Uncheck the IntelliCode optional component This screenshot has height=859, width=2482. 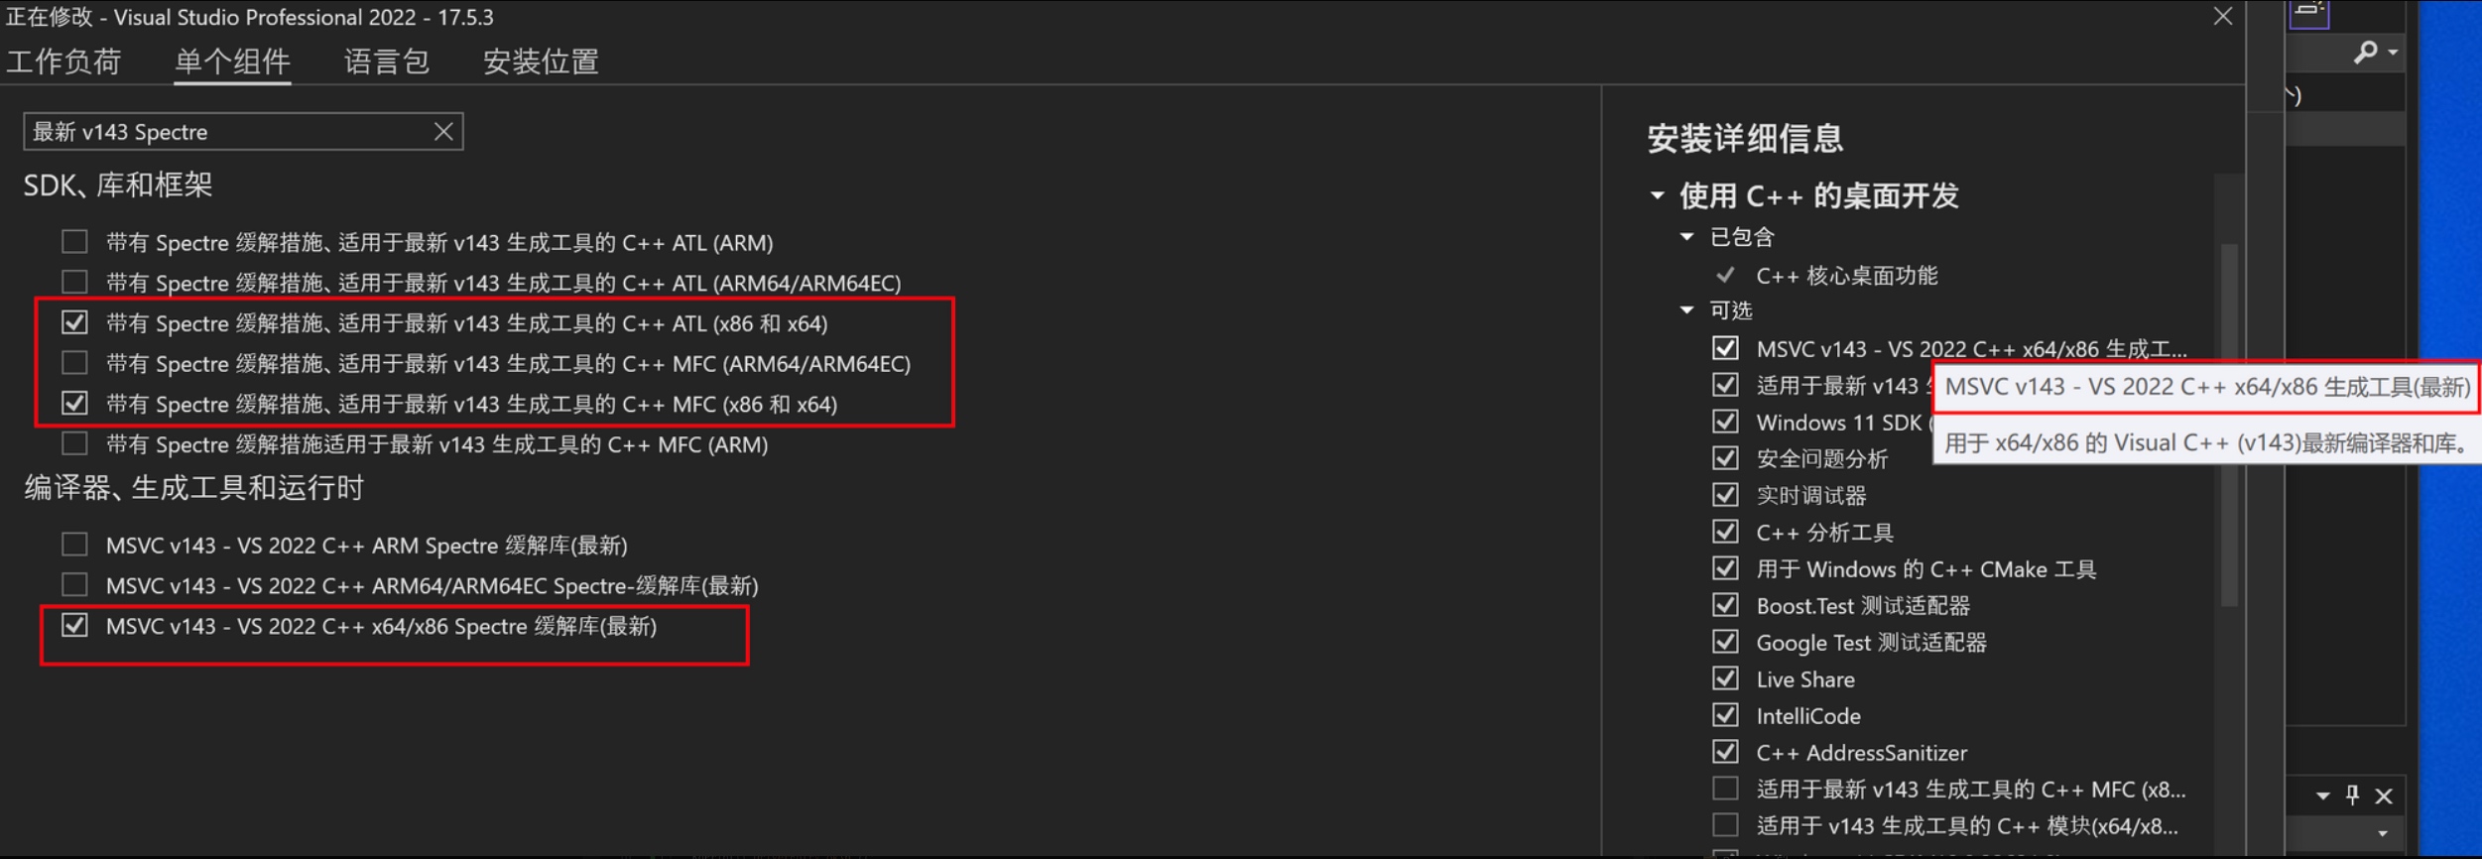1725,715
